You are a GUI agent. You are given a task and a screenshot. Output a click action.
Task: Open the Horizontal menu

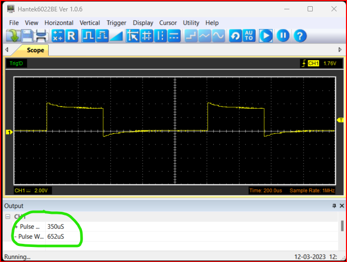[60, 23]
